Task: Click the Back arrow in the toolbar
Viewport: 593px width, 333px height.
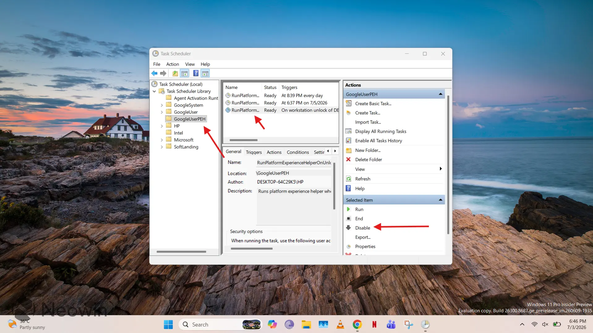Action: 154,74
